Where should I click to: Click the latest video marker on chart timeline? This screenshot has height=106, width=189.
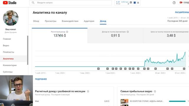(x=184, y=69)
